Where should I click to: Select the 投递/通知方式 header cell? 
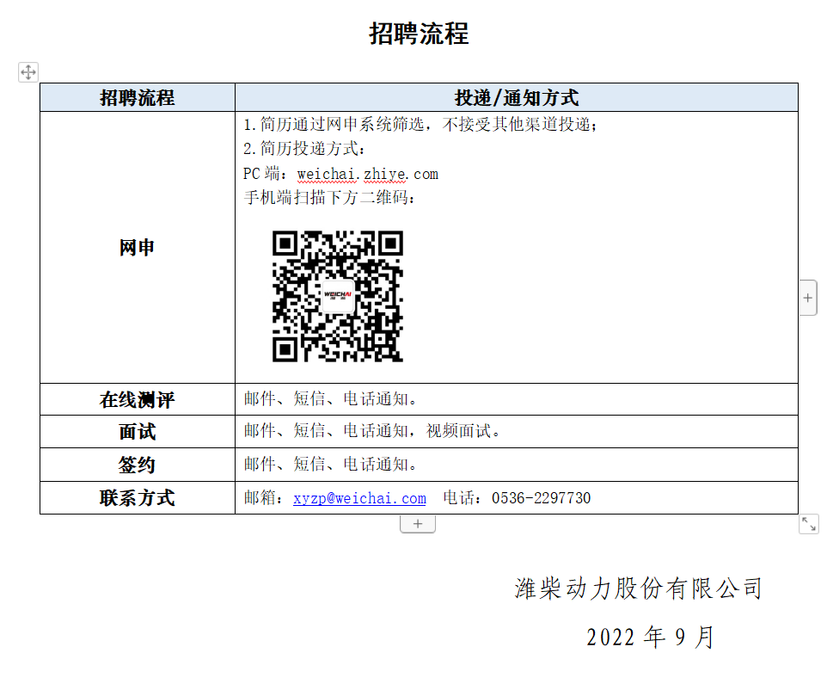pos(517,97)
